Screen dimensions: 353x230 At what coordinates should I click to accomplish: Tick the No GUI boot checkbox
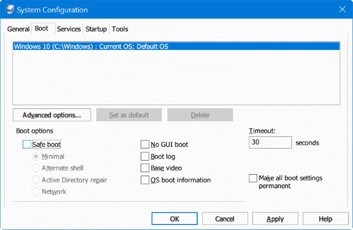click(145, 144)
